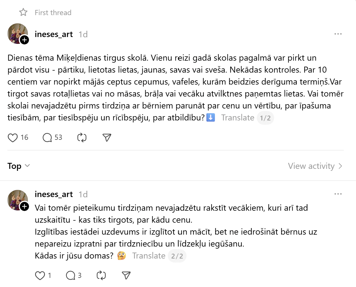Like the first post with heart icon

tap(13, 138)
